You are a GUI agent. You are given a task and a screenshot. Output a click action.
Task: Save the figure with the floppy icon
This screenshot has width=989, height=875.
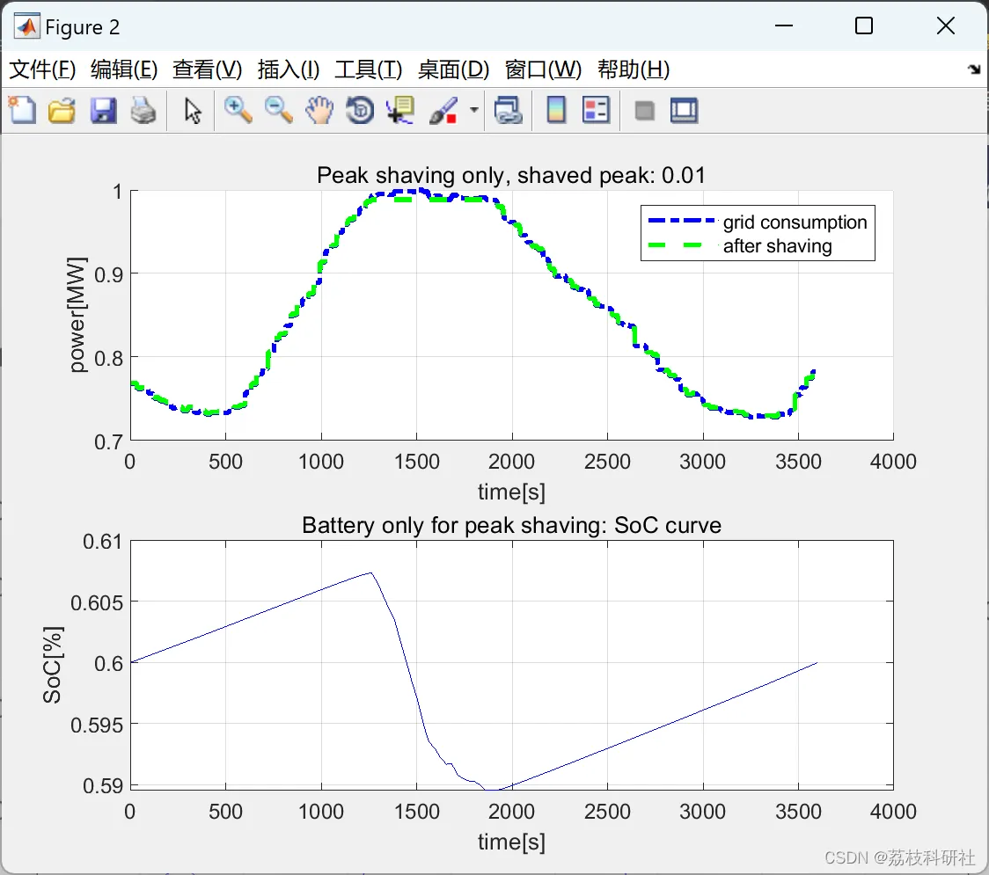(x=103, y=110)
